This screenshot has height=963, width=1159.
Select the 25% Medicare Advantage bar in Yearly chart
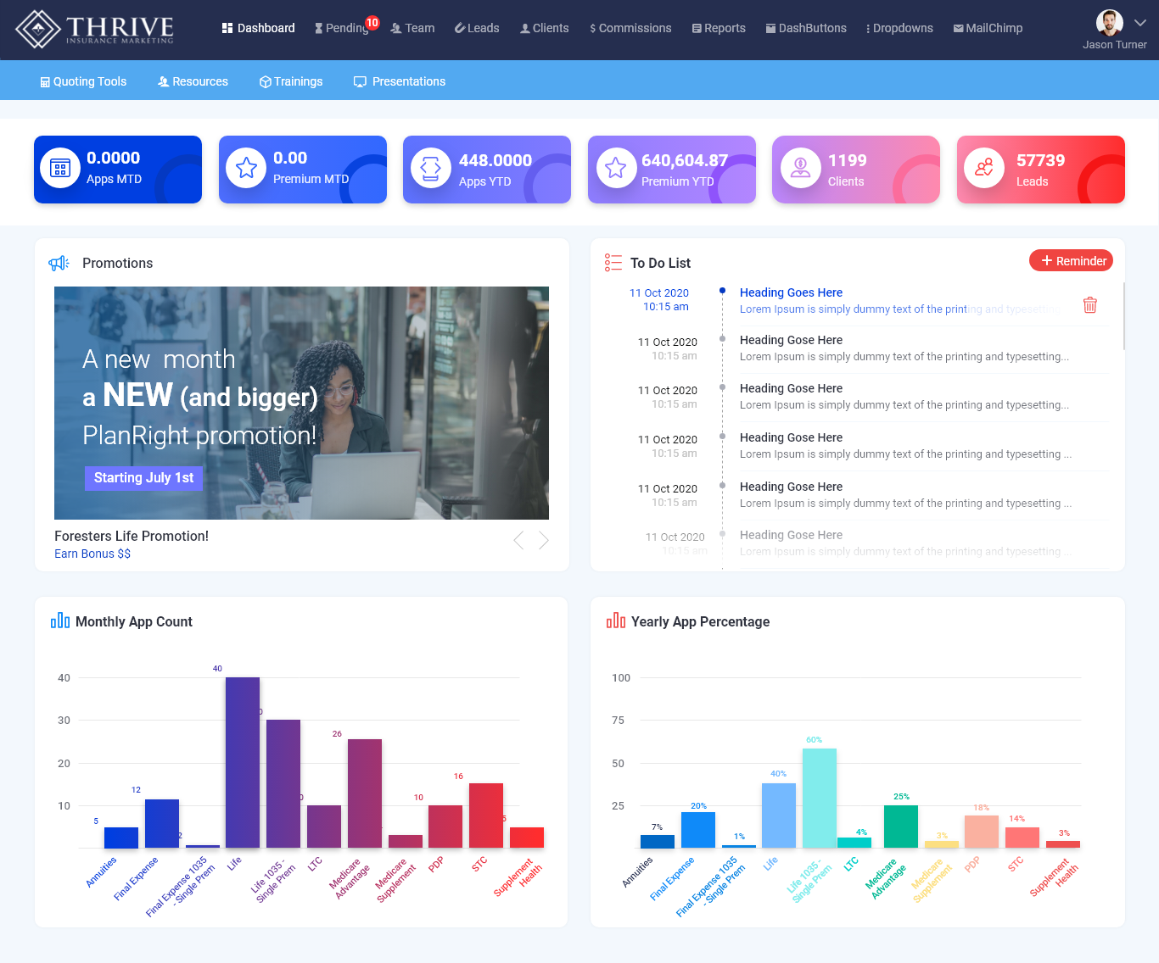pos(901,827)
